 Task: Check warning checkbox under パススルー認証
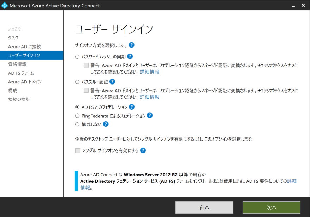(86, 90)
